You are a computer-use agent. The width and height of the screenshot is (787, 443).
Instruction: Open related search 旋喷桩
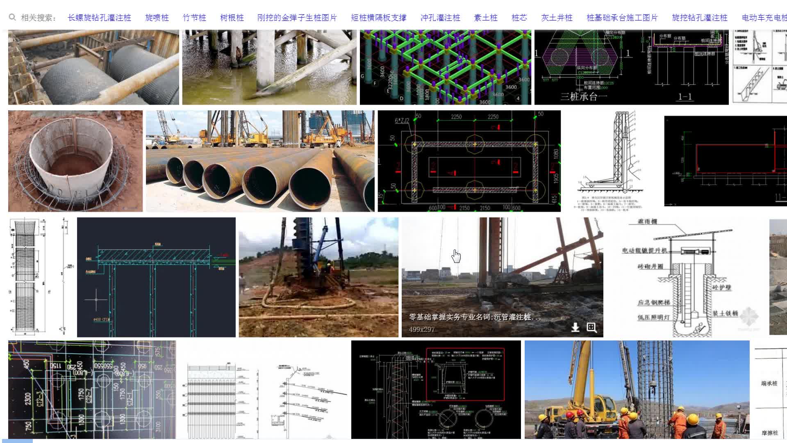pyautogui.click(x=157, y=18)
